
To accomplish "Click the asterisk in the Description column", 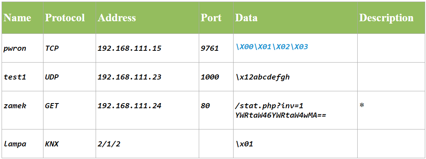I will (362, 106).
